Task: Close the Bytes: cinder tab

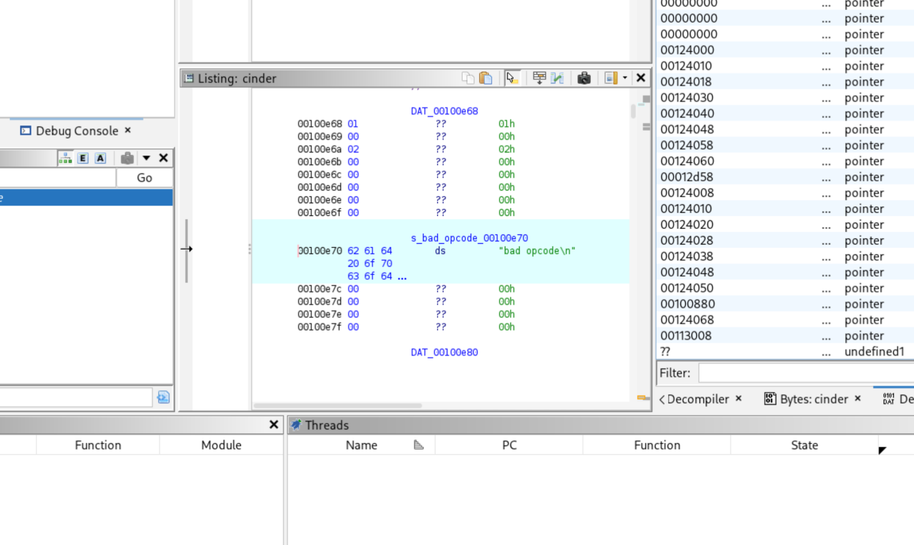Action: [x=858, y=398]
